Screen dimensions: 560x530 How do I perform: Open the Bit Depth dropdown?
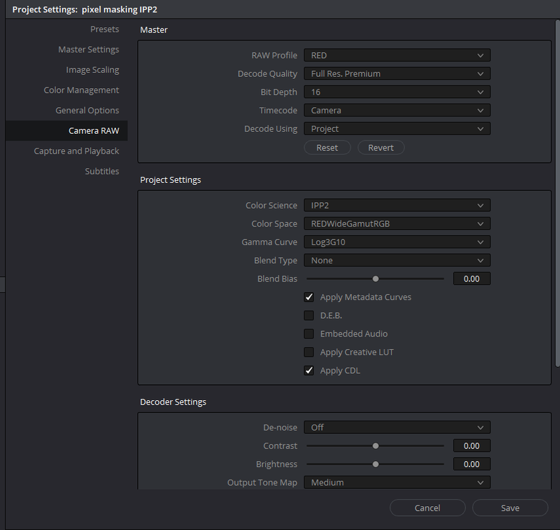(x=397, y=92)
